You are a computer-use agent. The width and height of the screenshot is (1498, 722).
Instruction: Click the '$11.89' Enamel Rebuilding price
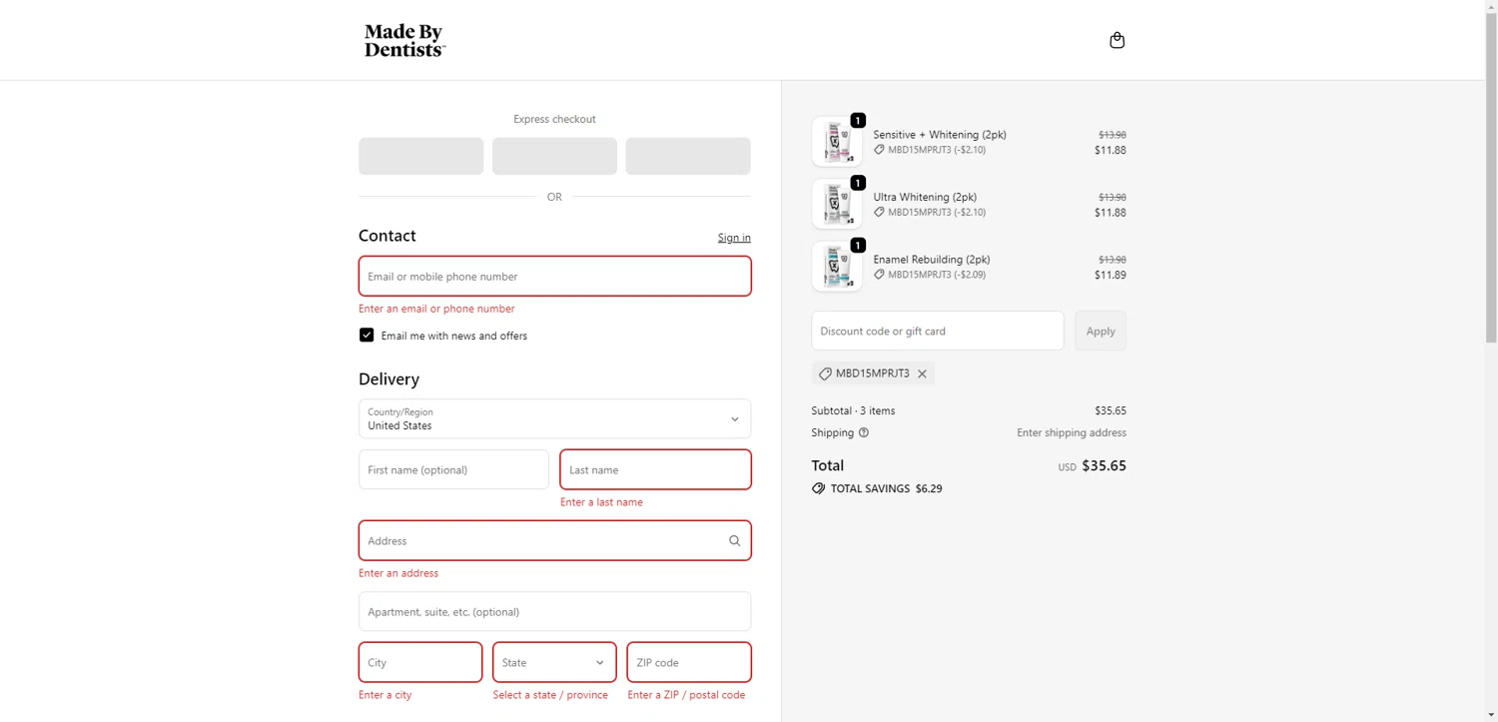click(1111, 275)
